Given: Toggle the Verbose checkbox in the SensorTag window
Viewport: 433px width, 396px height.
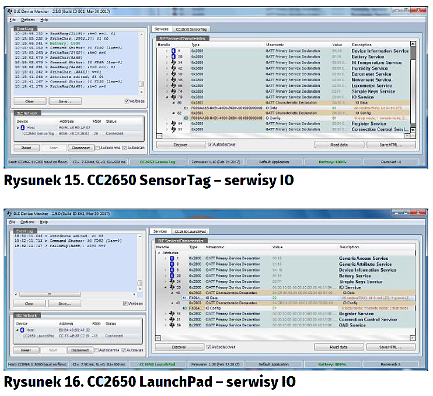Looking at the screenshot, I should pyautogui.click(x=127, y=101).
